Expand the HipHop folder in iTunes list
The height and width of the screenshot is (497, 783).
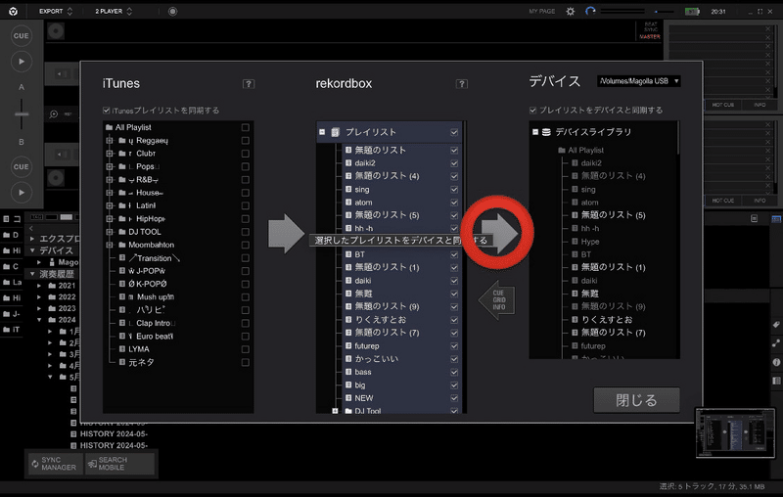click(x=110, y=218)
